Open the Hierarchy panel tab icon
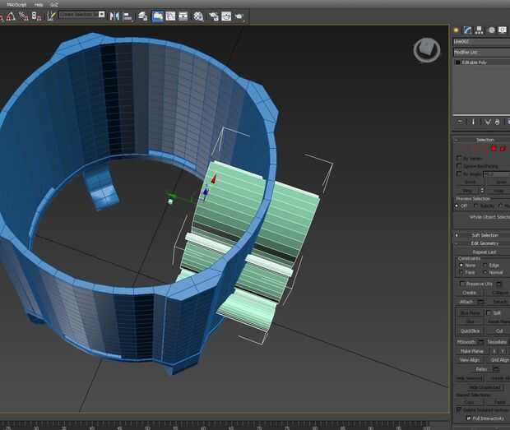The image size is (510, 430). (480, 30)
